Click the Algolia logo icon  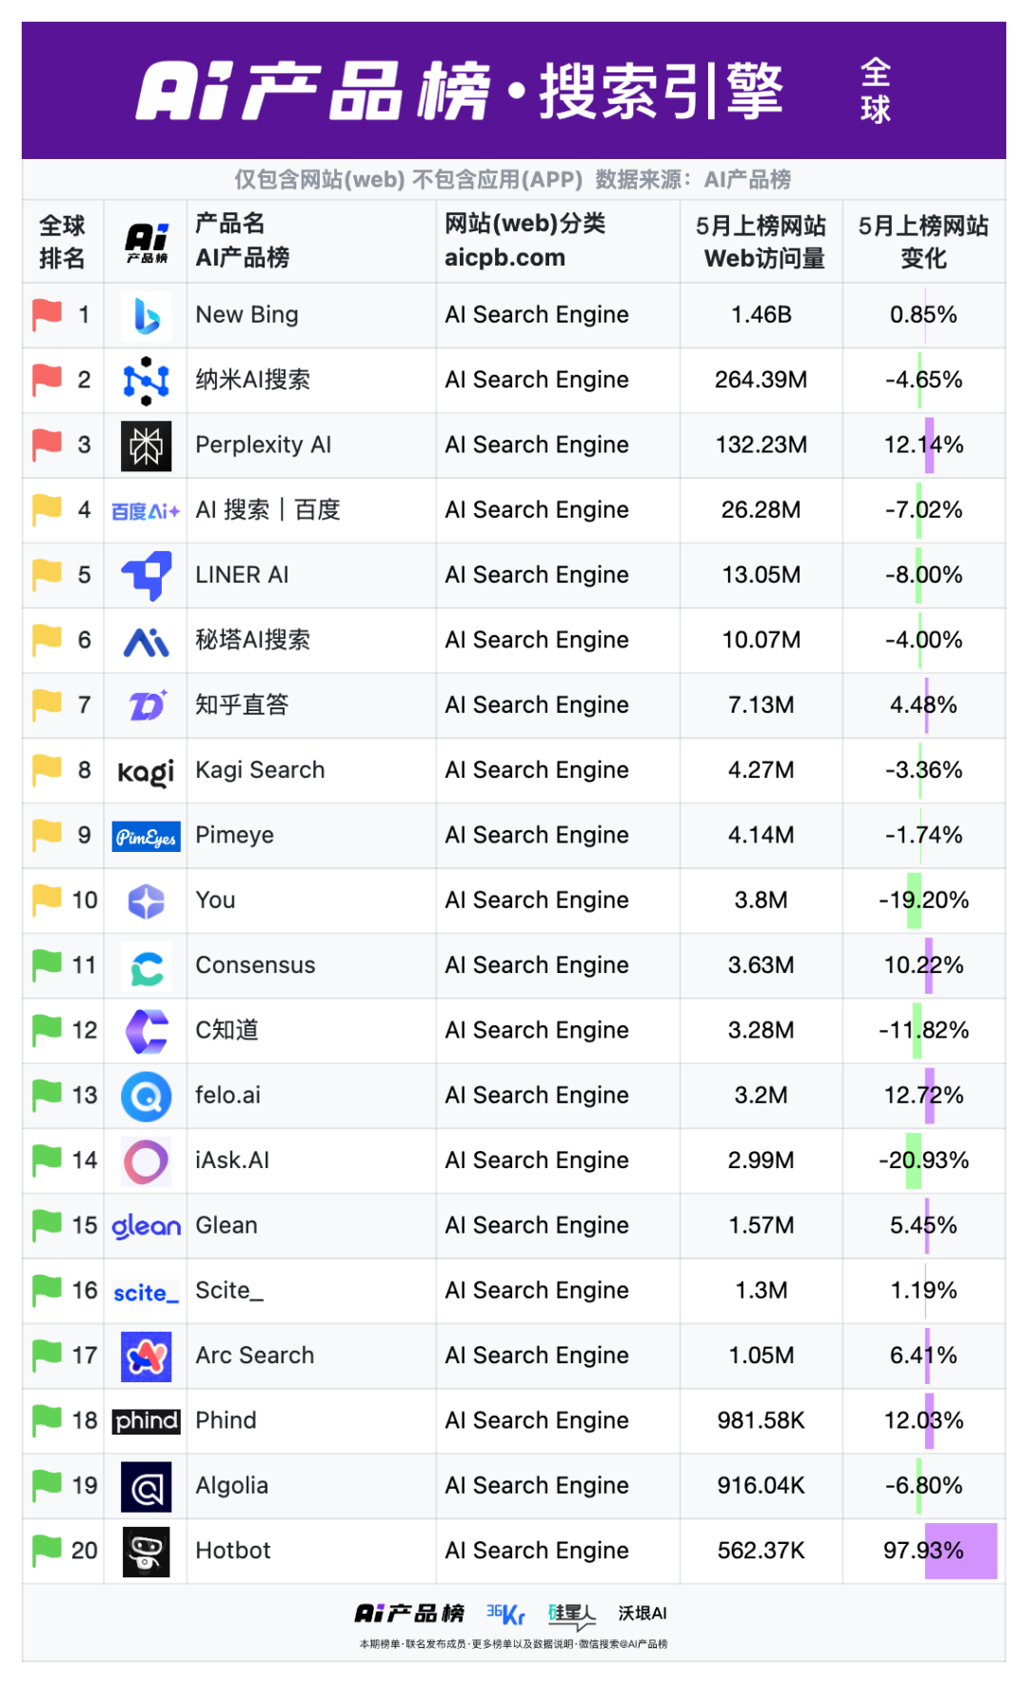coord(147,1487)
